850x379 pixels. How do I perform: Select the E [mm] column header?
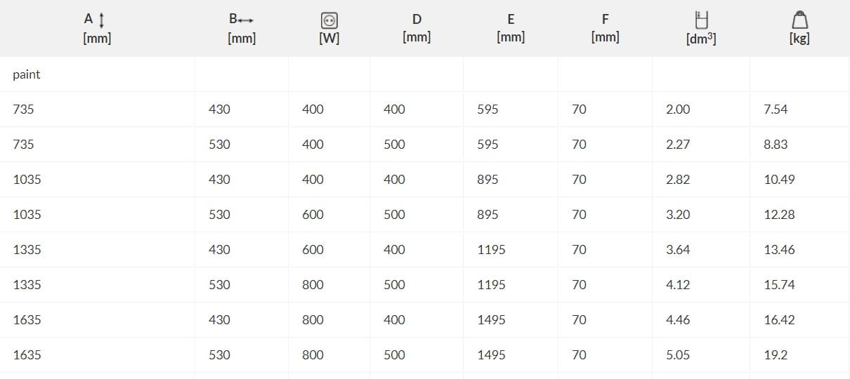point(511,28)
